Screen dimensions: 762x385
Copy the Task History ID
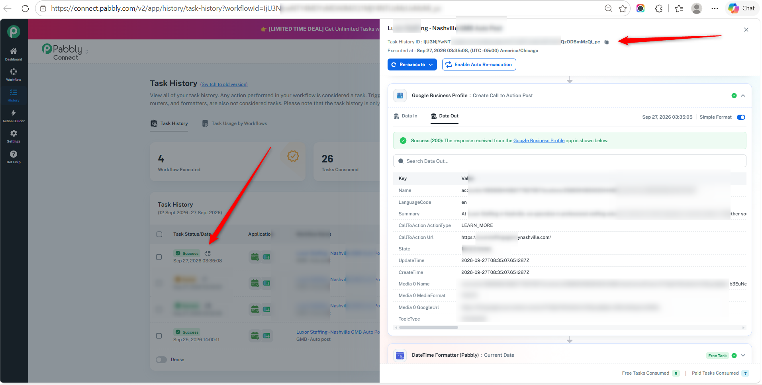coord(607,42)
